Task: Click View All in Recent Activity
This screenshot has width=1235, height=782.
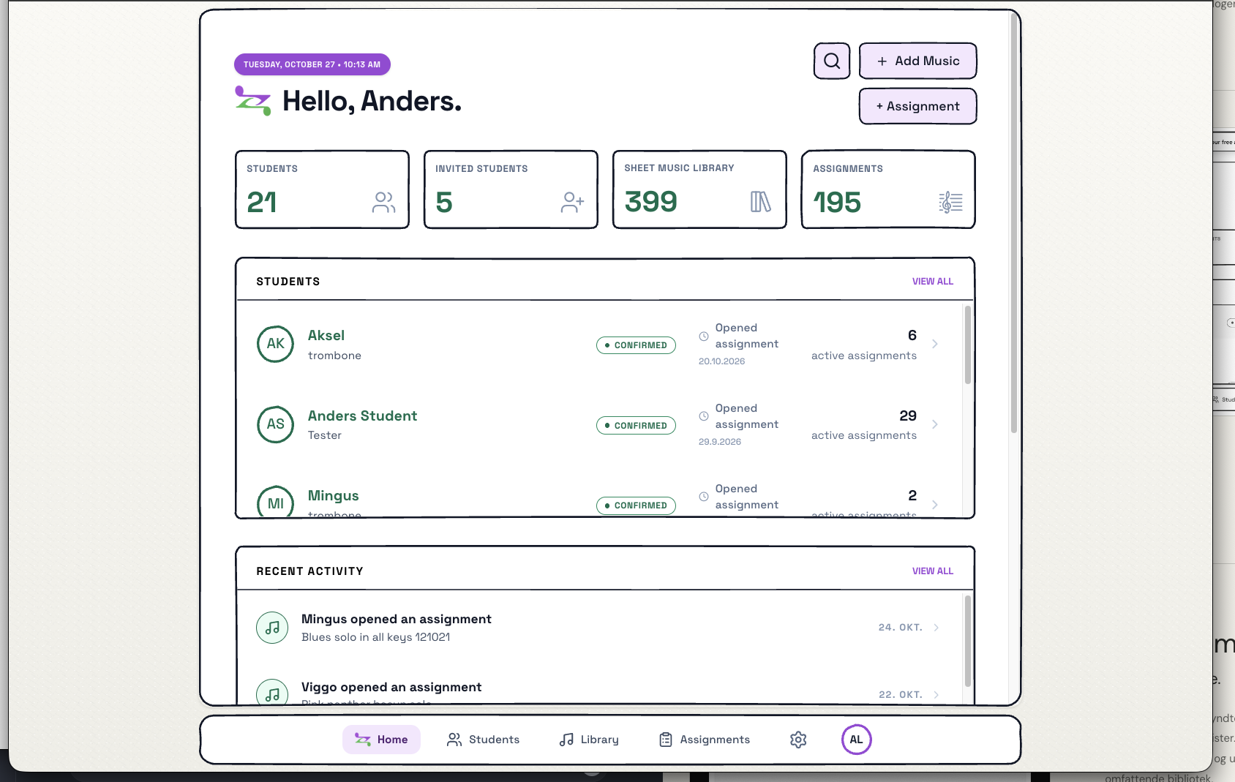Action: click(932, 571)
